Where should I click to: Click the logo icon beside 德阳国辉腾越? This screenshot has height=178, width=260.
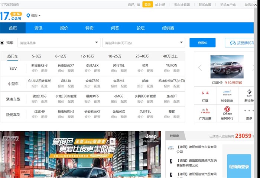click(171, 161)
